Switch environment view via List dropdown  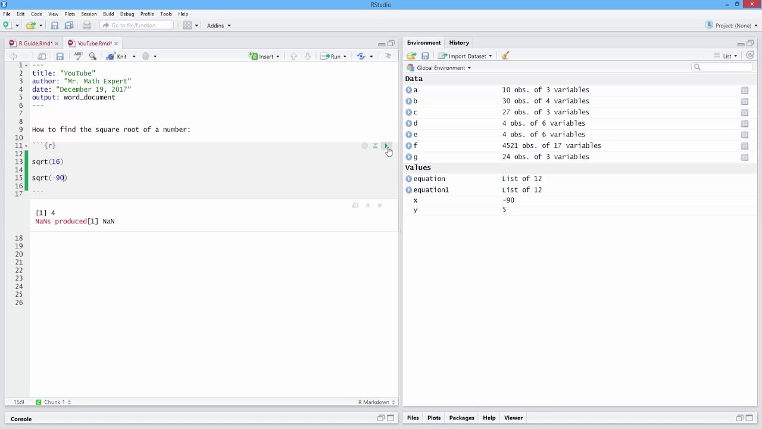726,56
